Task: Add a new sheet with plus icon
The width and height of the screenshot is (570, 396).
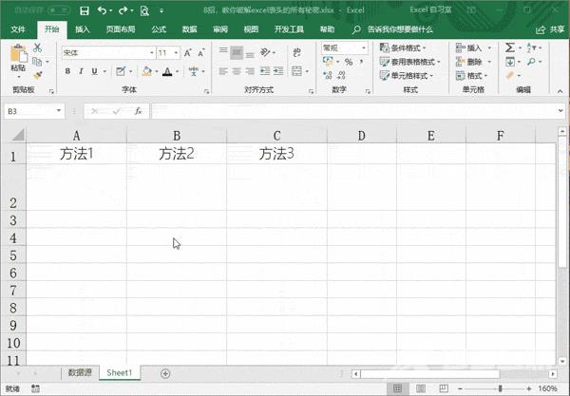Action: pyautogui.click(x=165, y=373)
